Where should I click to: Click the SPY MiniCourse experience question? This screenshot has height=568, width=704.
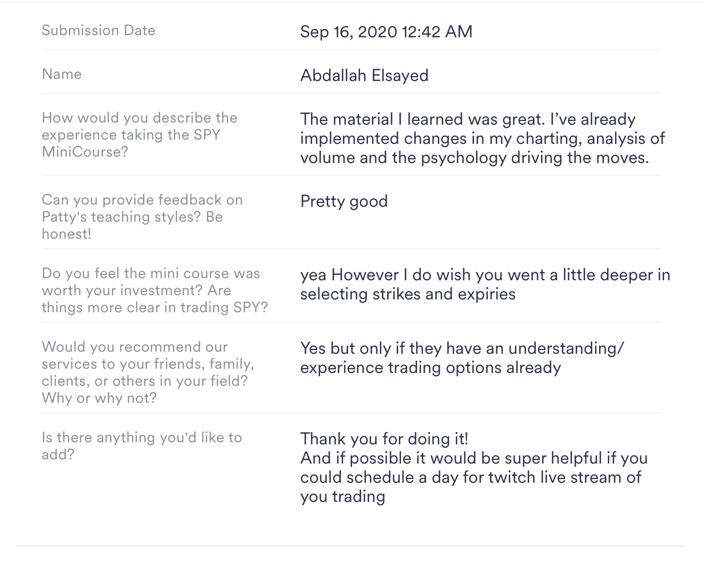point(140,135)
